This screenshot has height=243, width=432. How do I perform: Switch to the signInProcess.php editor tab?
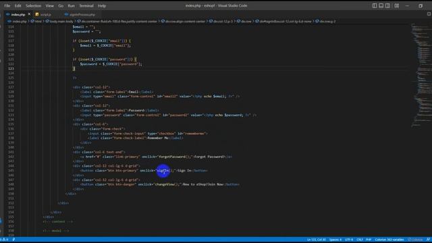82,14
